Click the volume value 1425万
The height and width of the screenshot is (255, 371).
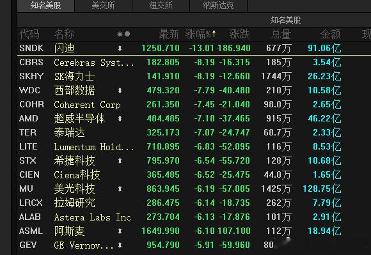276,189
